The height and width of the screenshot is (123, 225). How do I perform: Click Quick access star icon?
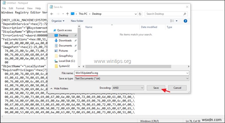click(55, 30)
